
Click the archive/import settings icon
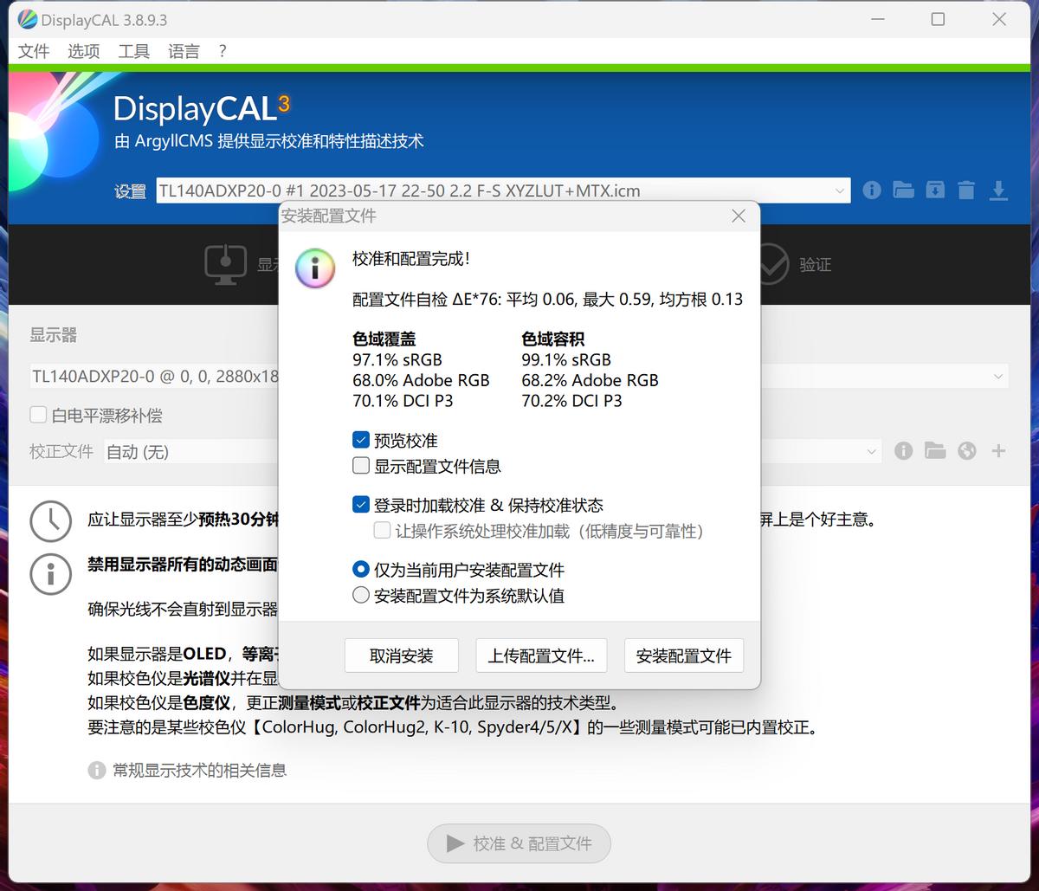click(x=935, y=190)
